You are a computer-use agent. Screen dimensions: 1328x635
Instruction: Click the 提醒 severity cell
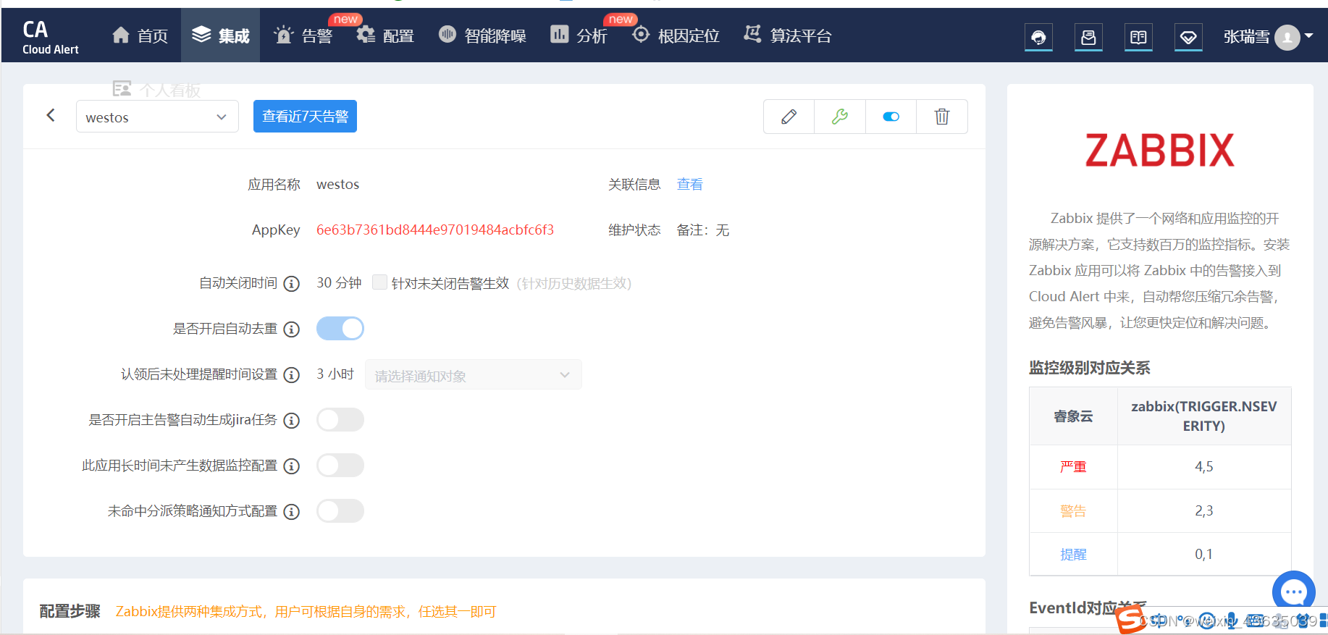tap(1073, 555)
